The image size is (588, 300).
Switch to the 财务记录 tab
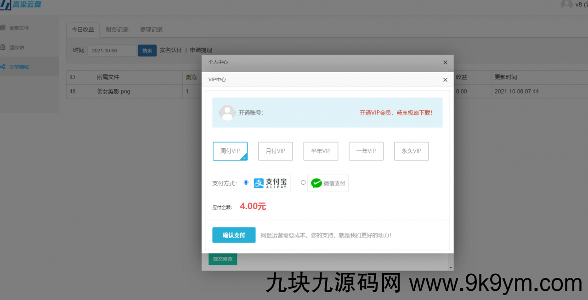pyautogui.click(x=117, y=29)
